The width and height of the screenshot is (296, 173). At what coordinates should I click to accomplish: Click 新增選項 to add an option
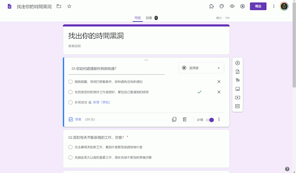point(81,102)
